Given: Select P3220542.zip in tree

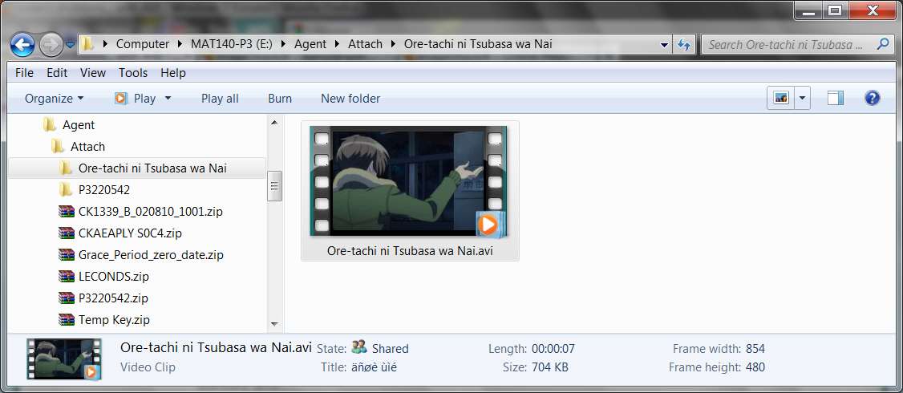Looking at the screenshot, I should pyautogui.click(x=113, y=298).
